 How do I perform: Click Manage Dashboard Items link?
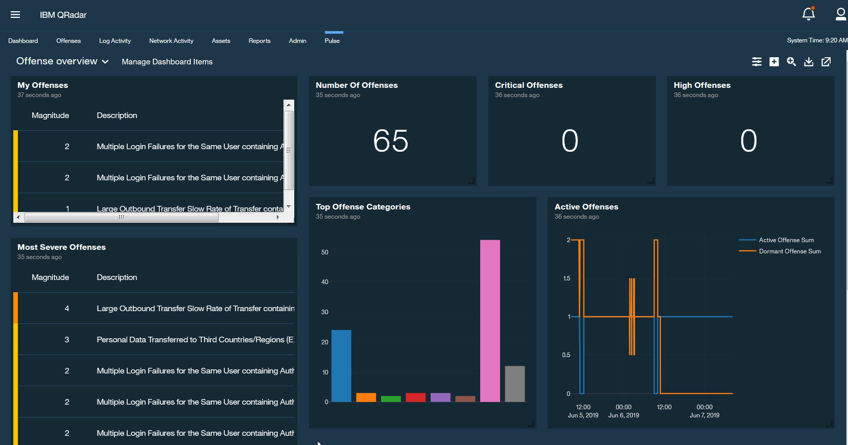click(x=167, y=62)
